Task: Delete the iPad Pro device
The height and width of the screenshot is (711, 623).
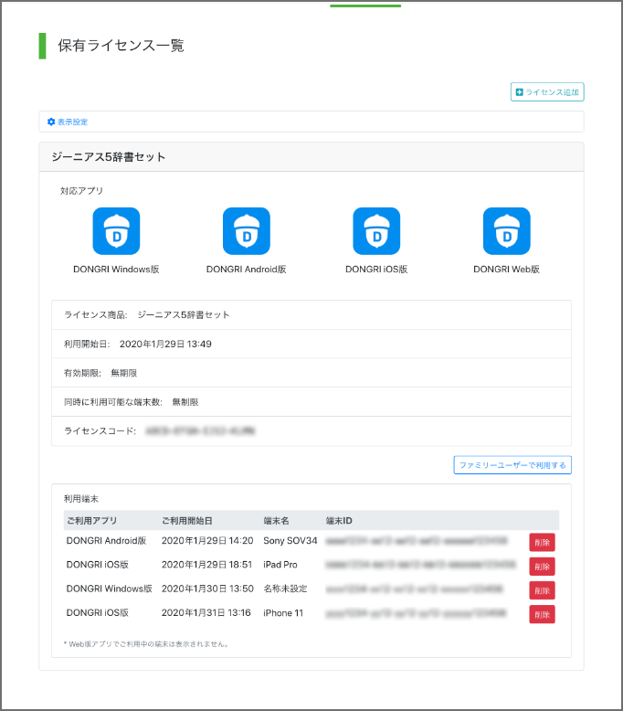Action: coord(542,567)
